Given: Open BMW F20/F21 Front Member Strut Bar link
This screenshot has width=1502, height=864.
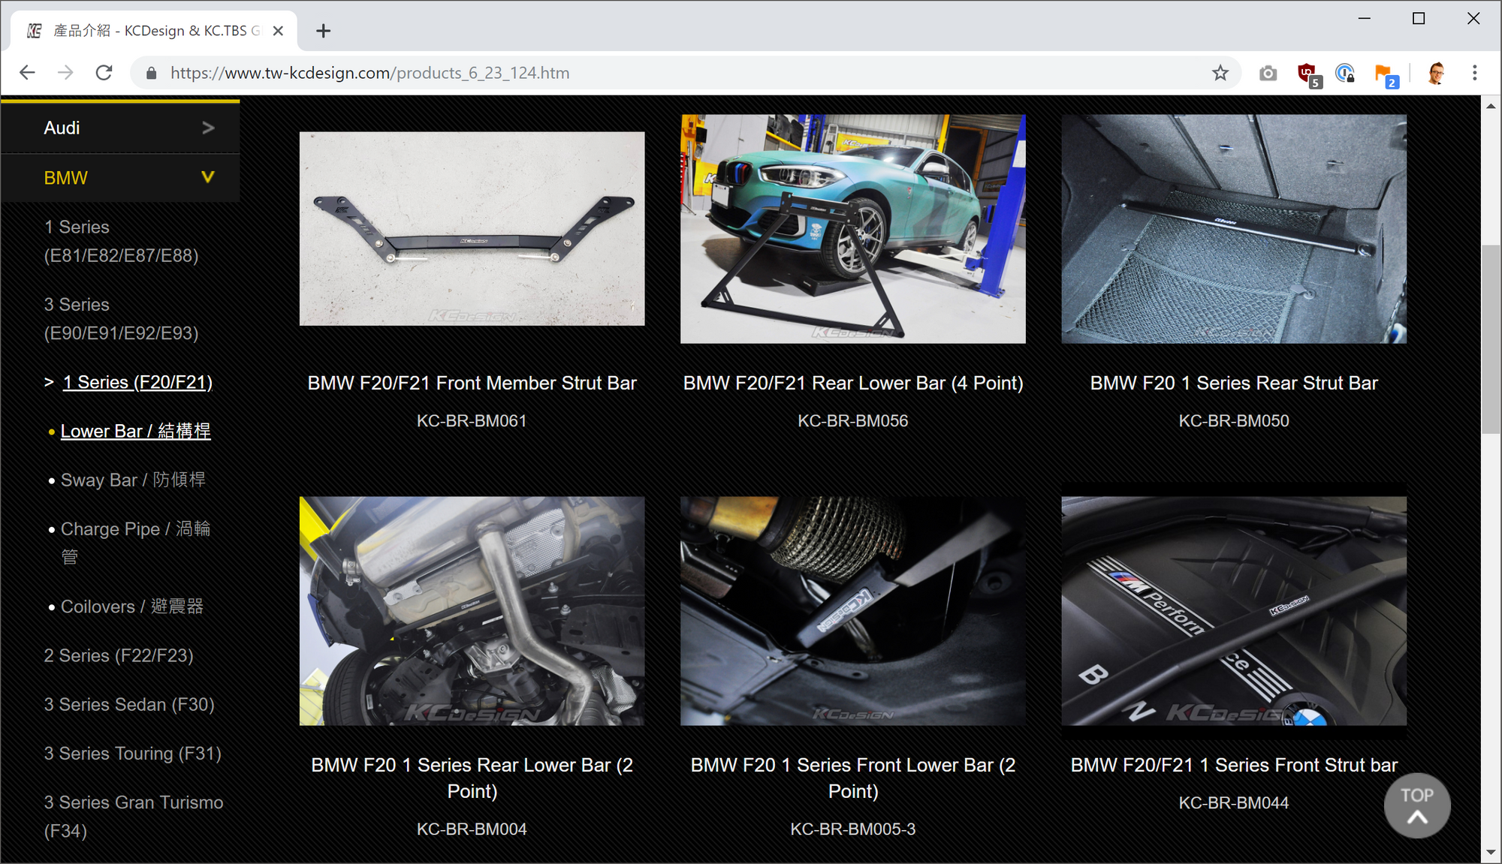Looking at the screenshot, I should 472,383.
